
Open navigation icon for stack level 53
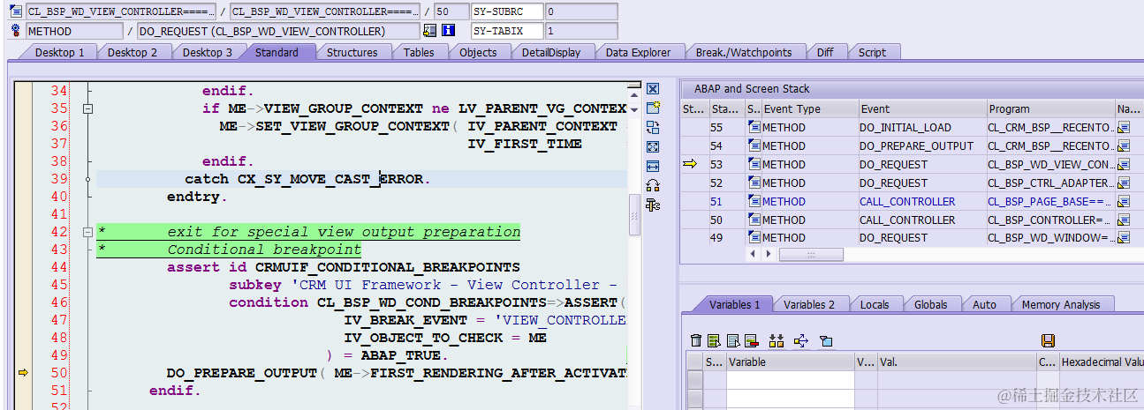point(1124,165)
